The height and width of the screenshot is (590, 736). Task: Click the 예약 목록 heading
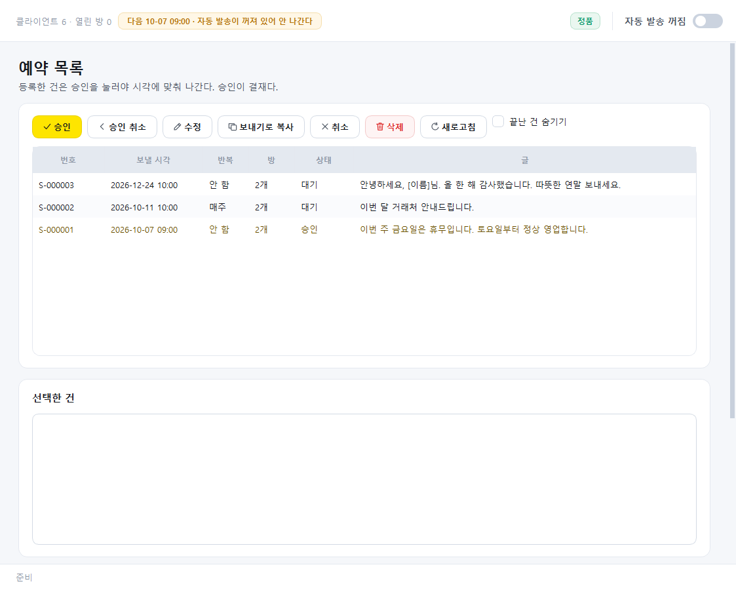51,68
